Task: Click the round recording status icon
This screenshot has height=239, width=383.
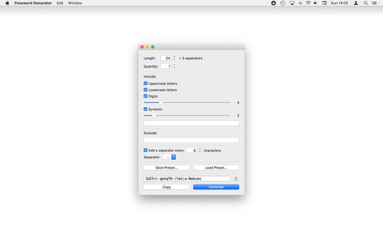Action: click(x=273, y=3)
